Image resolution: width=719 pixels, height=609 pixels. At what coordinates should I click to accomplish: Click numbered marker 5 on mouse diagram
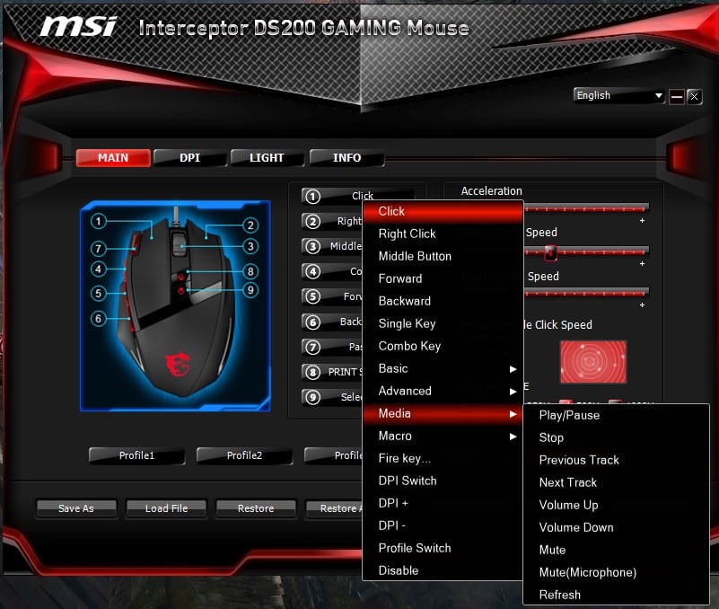[x=98, y=293]
